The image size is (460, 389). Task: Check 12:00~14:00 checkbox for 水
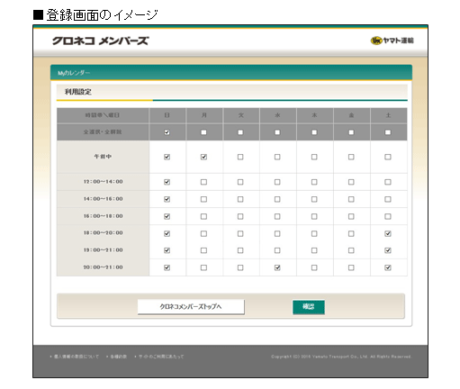pyautogui.click(x=277, y=182)
